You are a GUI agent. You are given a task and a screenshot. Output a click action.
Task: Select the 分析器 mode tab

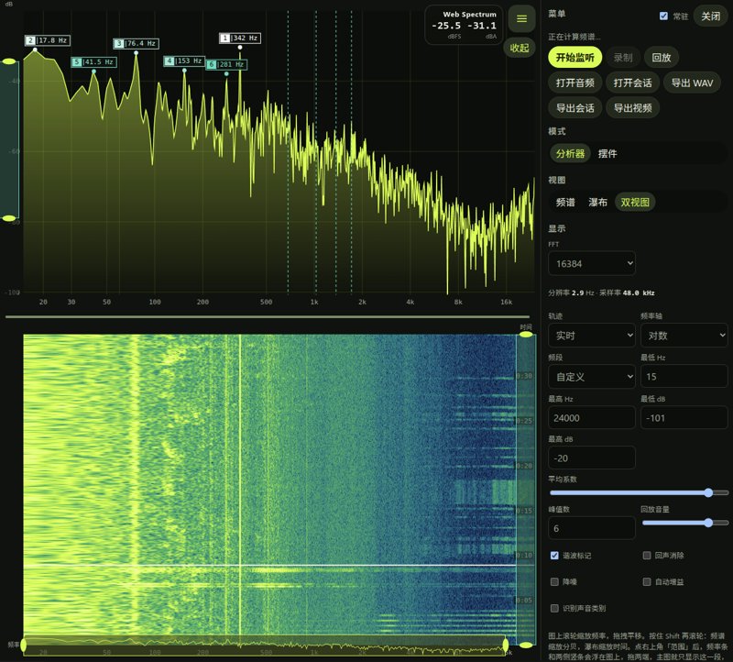tap(570, 153)
